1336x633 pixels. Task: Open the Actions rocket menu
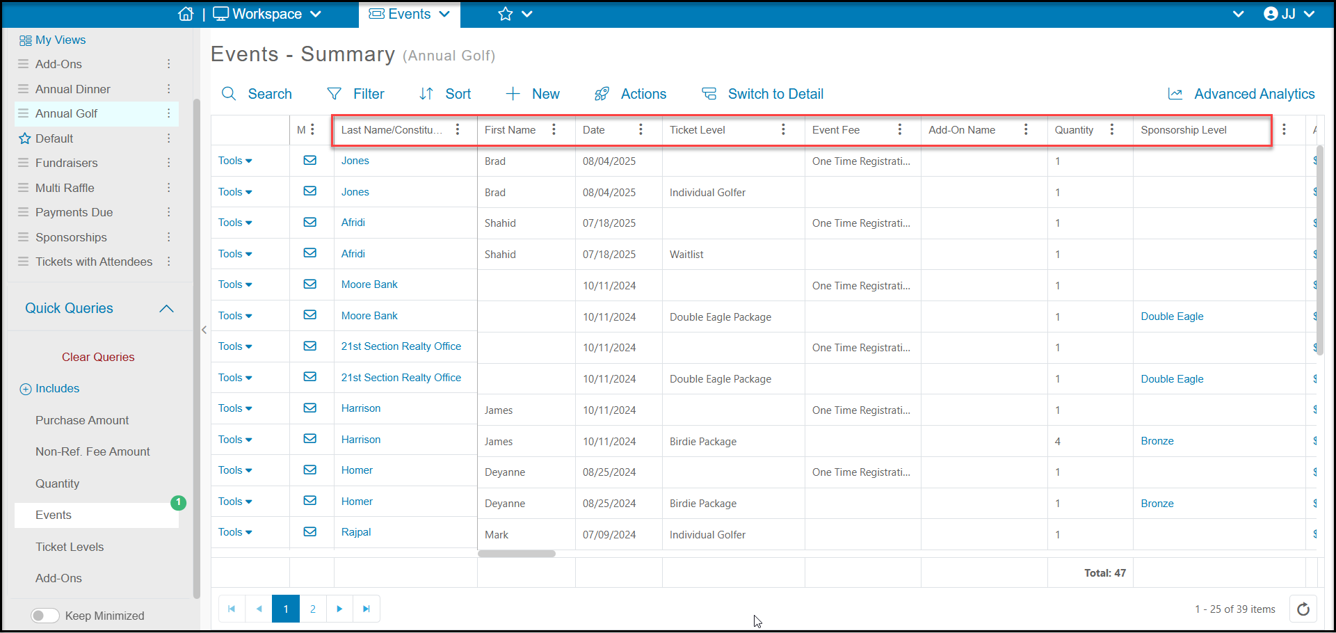point(630,94)
